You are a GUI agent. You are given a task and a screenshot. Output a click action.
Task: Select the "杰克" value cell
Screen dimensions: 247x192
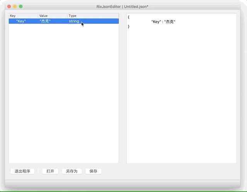click(45, 21)
